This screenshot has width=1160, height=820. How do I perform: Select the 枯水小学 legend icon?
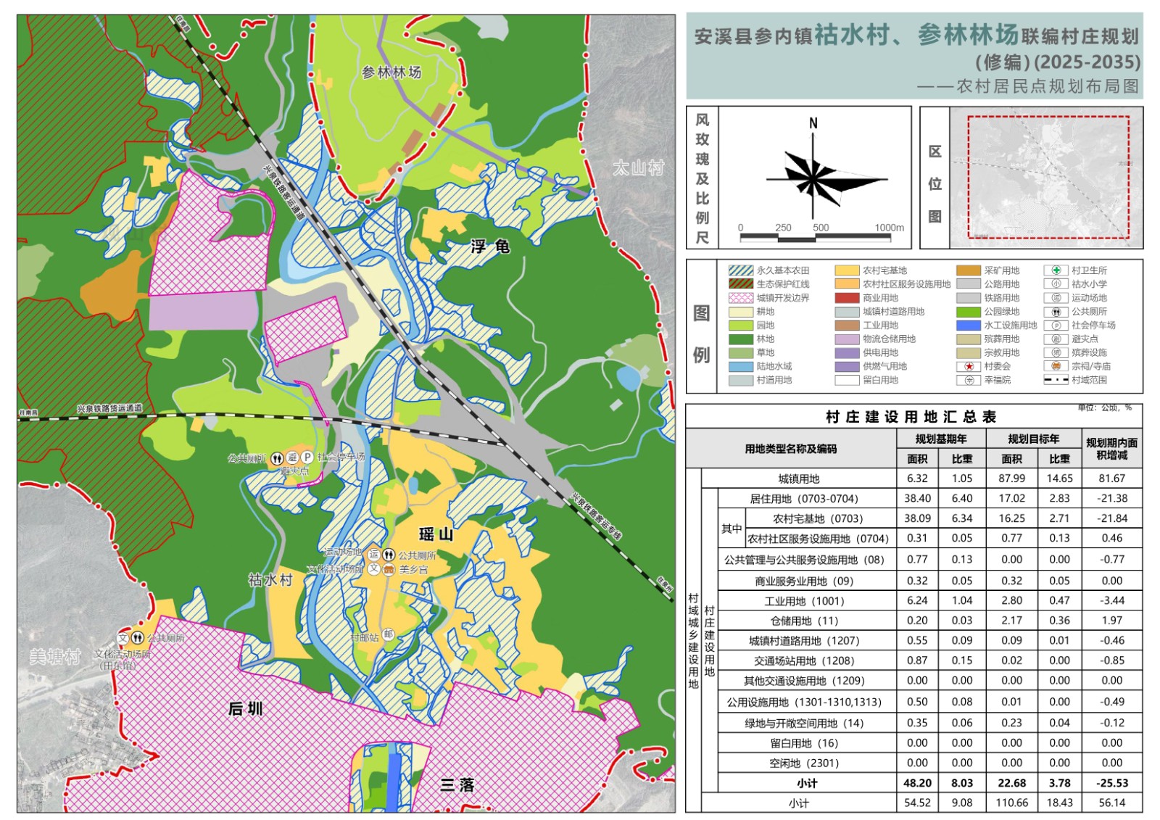click(x=1056, y=284)
